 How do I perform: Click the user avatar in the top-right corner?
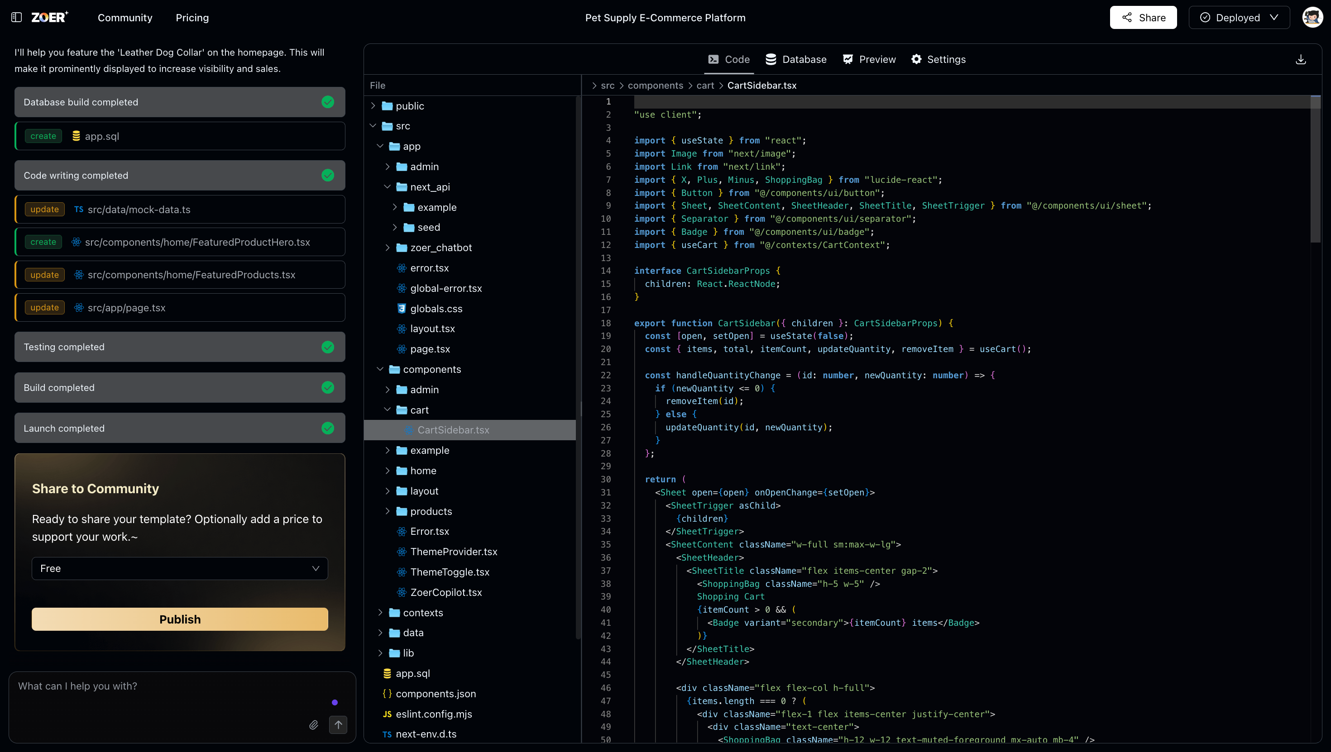(x=1313, y=17)
